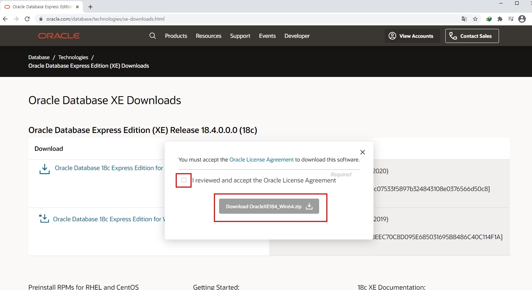Maximize the Chrome browser window
Viewport: 532px width, 290px height.
point(517,3)
